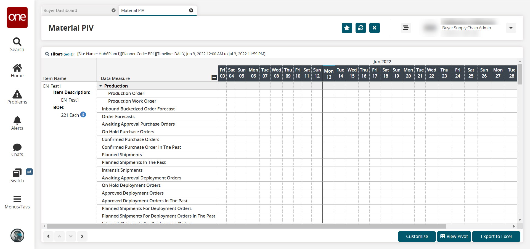Expand the user profile dropdown arrow

click(511, 28)
